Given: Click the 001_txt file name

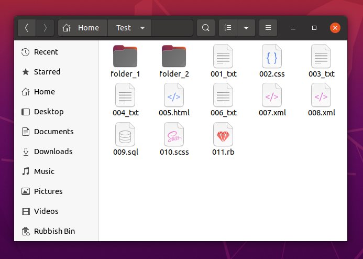Looking at the screenshot, I should [x=223, y=74].
